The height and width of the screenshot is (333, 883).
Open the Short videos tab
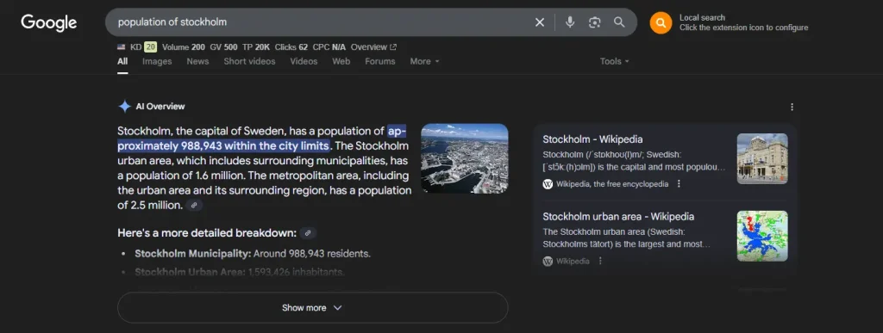[x=249, y=61]
